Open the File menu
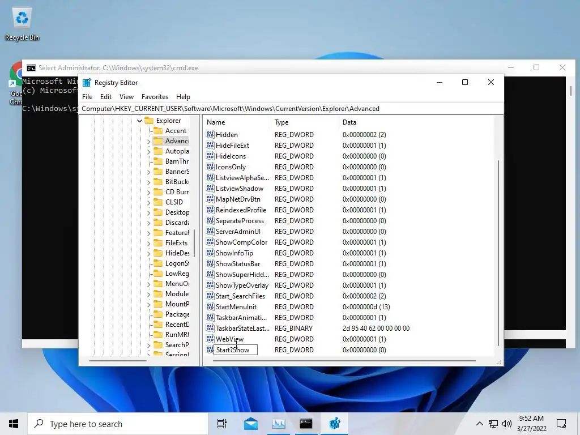 pyautogui.click(x=87, y=96)
